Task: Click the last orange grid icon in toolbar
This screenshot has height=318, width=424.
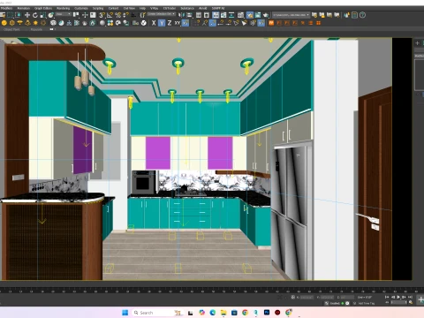Action: 318,23
